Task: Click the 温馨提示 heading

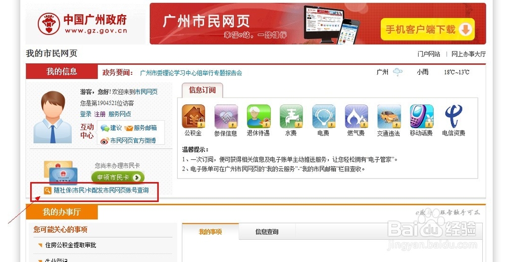Action: [195, 150]
